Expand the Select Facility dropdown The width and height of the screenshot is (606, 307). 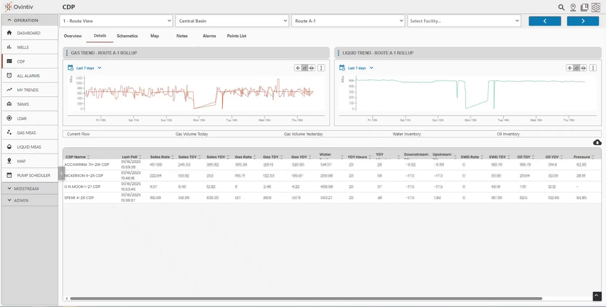point(464,21)
